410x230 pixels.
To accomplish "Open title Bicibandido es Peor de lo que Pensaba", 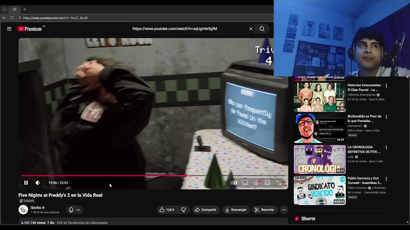I will [365, 119].
